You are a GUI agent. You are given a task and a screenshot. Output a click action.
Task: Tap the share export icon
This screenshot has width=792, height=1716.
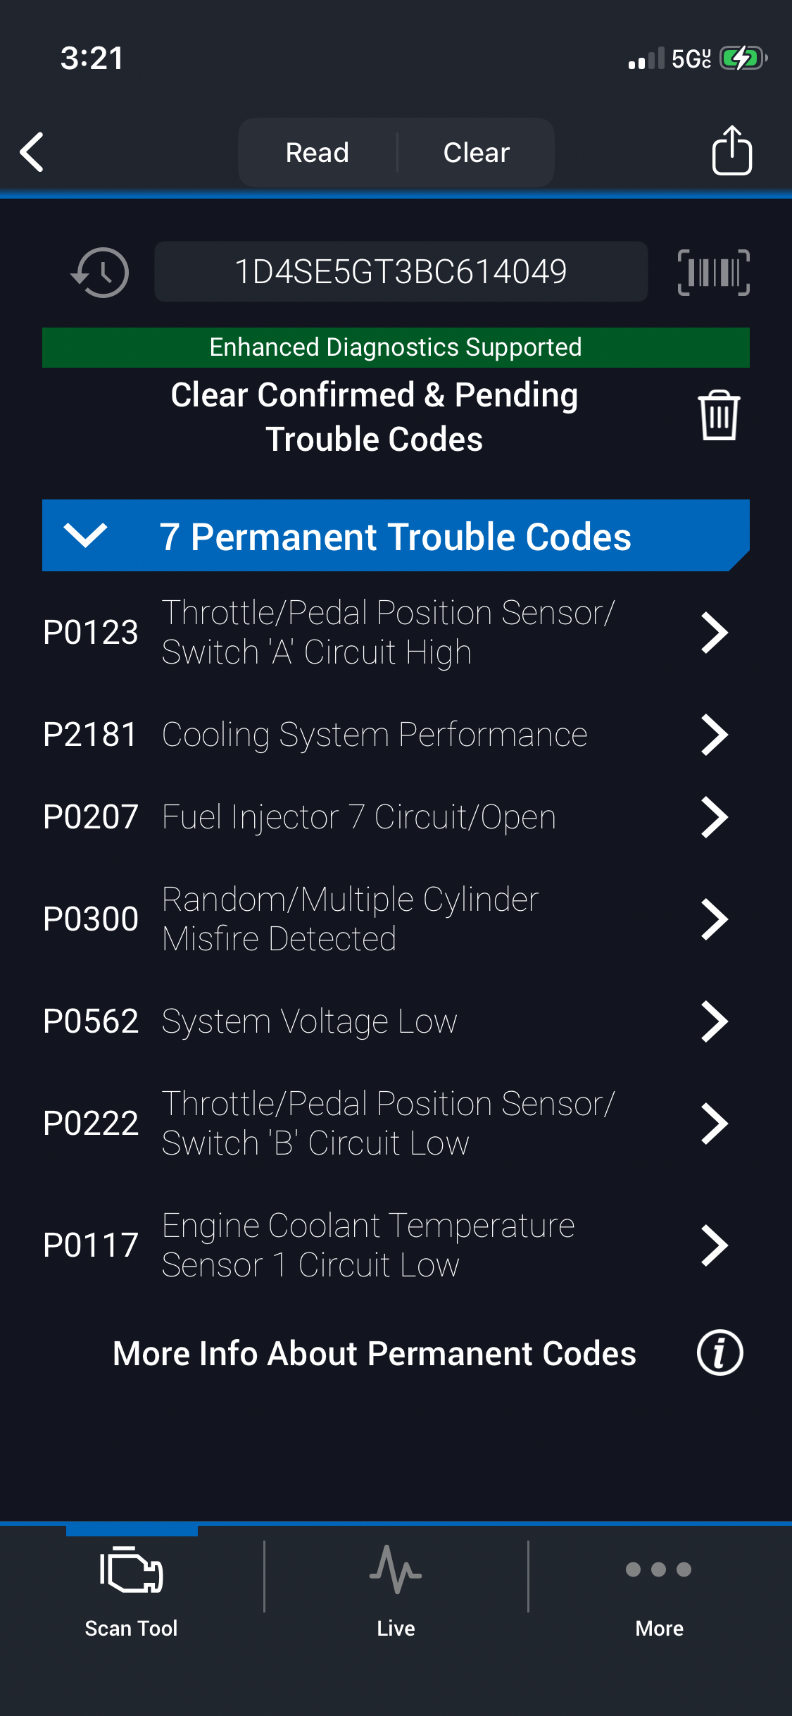(731, 151)
